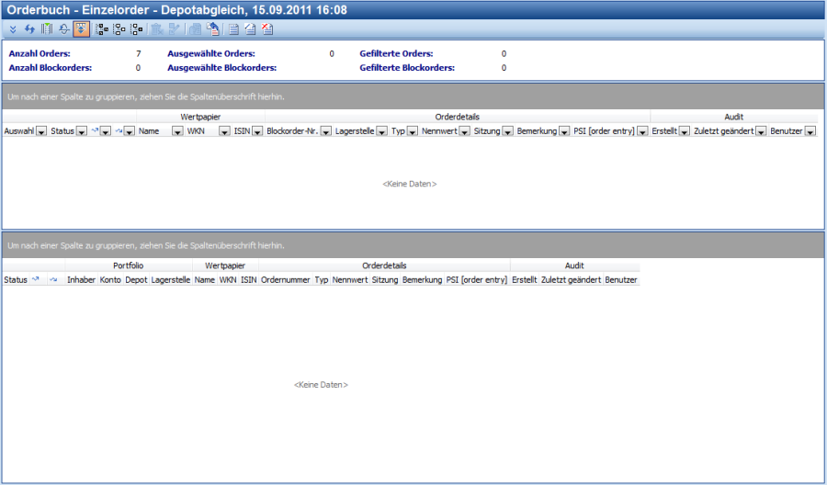Click the column chooser icon with green marker

click(46, 28)
